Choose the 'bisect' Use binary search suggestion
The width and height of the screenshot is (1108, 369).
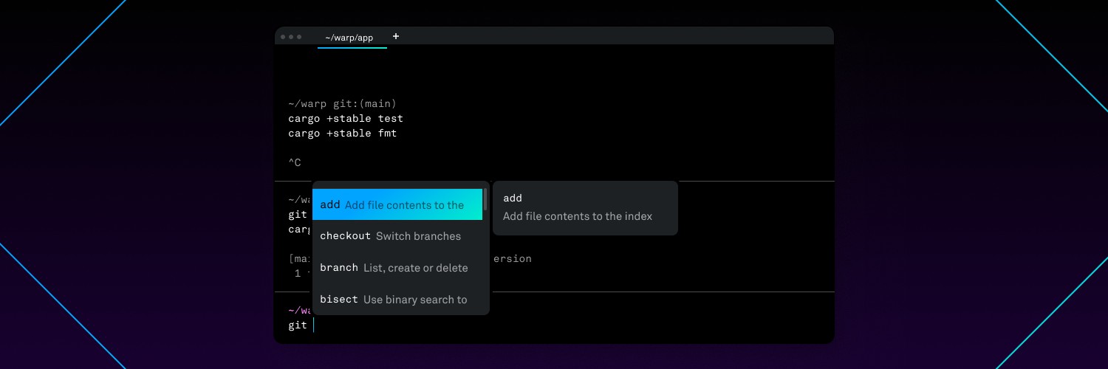click(x=397, y=300)
